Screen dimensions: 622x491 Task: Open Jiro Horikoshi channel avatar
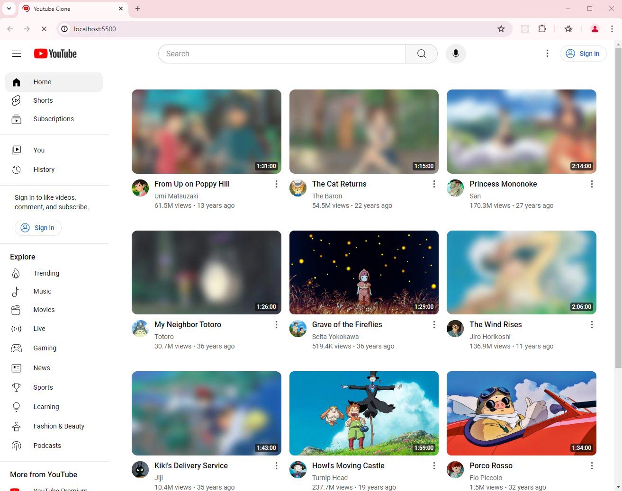pos(455,329)
